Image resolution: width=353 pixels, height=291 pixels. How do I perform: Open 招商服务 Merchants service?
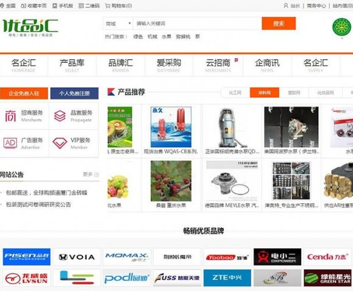point(24,116)
